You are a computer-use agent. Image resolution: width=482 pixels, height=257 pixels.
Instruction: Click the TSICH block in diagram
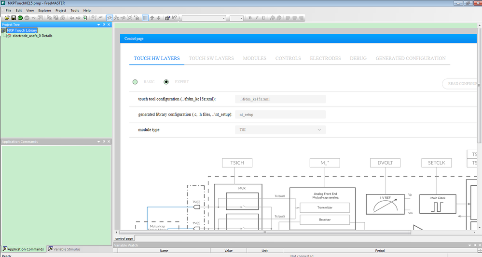(x=237, y=163)
